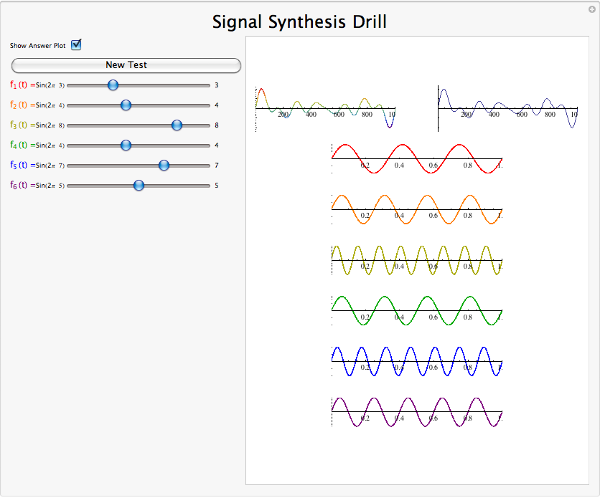Image resolution: width=600 pixels, height=498 pixels.
Task: Click the f1(t) function label
Action: [19, 85]
